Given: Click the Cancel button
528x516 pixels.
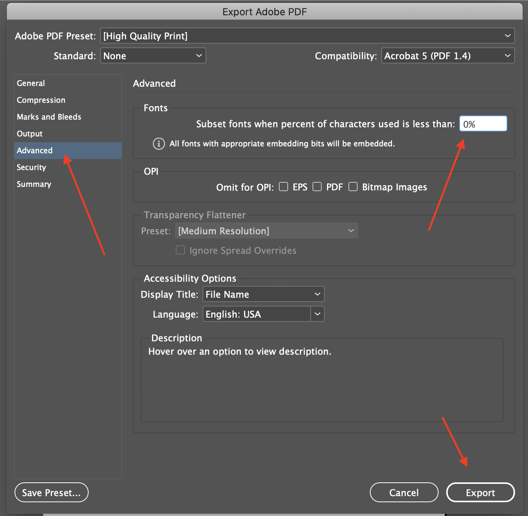Looking at the screenshot, I should pos(404,492).
